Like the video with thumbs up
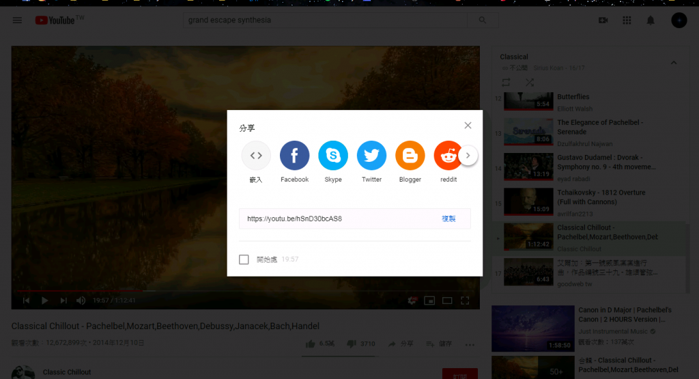This screenshot has width=699, height=379. point(311,343)
